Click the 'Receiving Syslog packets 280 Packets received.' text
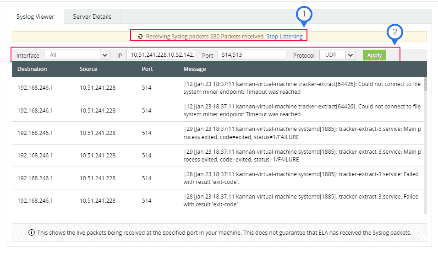The width and height of the screenshot is (438, 253). (x=205, y=37)
